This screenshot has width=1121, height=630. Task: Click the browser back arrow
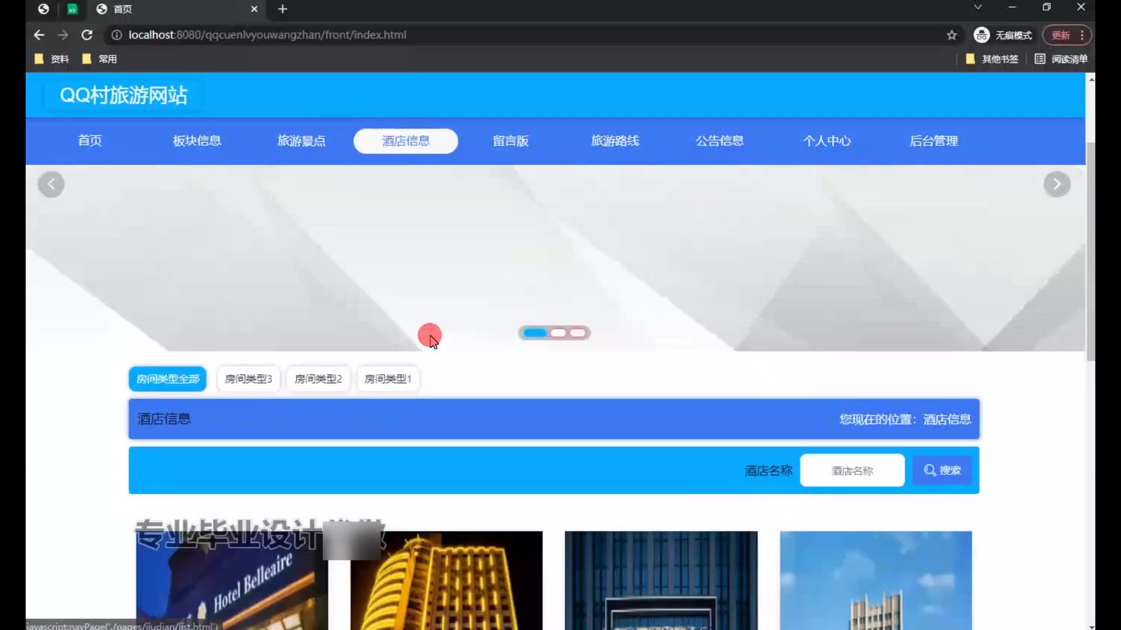39,35
